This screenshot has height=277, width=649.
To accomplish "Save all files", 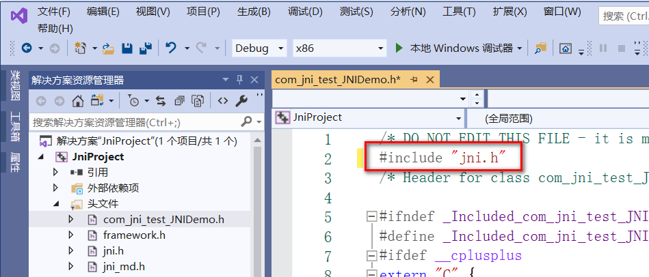I will tap(146, 48).
